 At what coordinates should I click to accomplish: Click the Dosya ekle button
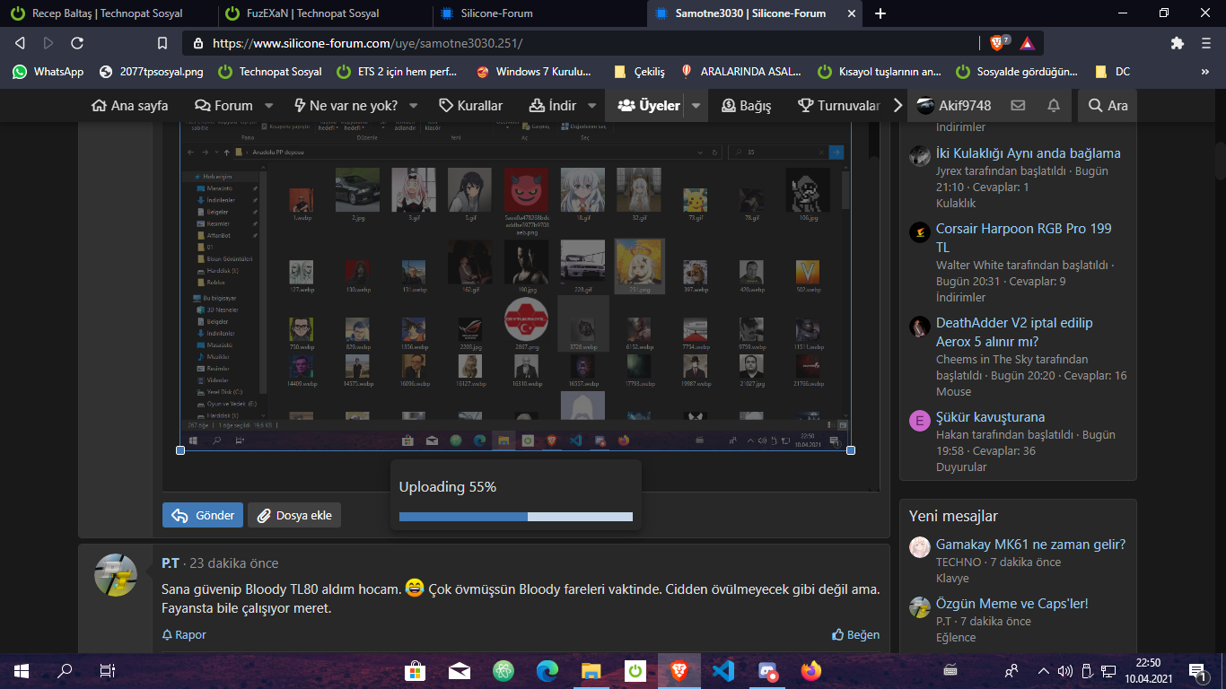tap(294, 515)
